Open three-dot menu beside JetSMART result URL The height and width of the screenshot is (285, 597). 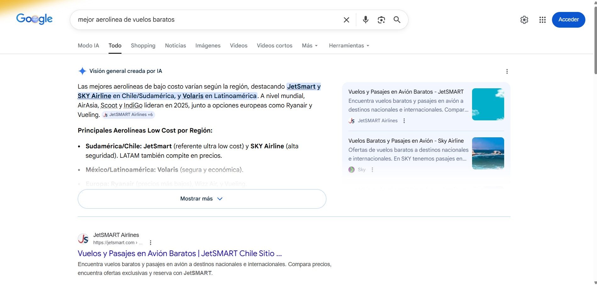(150, 243)
